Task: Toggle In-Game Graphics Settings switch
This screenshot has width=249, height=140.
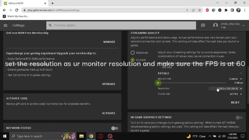Action: [x=239, y=117]
